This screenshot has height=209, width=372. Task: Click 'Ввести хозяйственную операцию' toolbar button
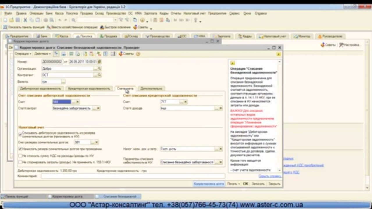pos(72,27)
